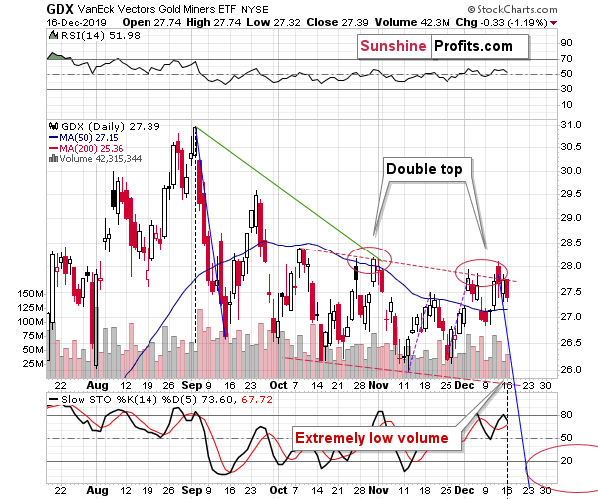The image size is (598, 499).
Task: Click the 80 level on the stochastic axis
Action: click(x=566, y=415)
